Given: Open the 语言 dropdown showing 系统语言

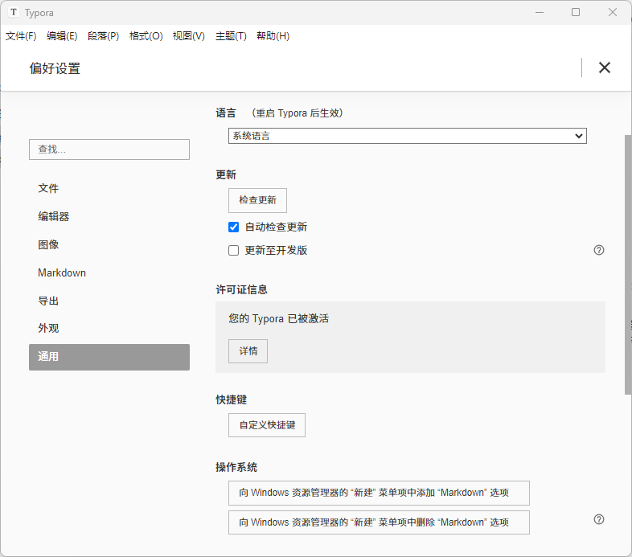Looking at the screenshot, I should [407, 136].
